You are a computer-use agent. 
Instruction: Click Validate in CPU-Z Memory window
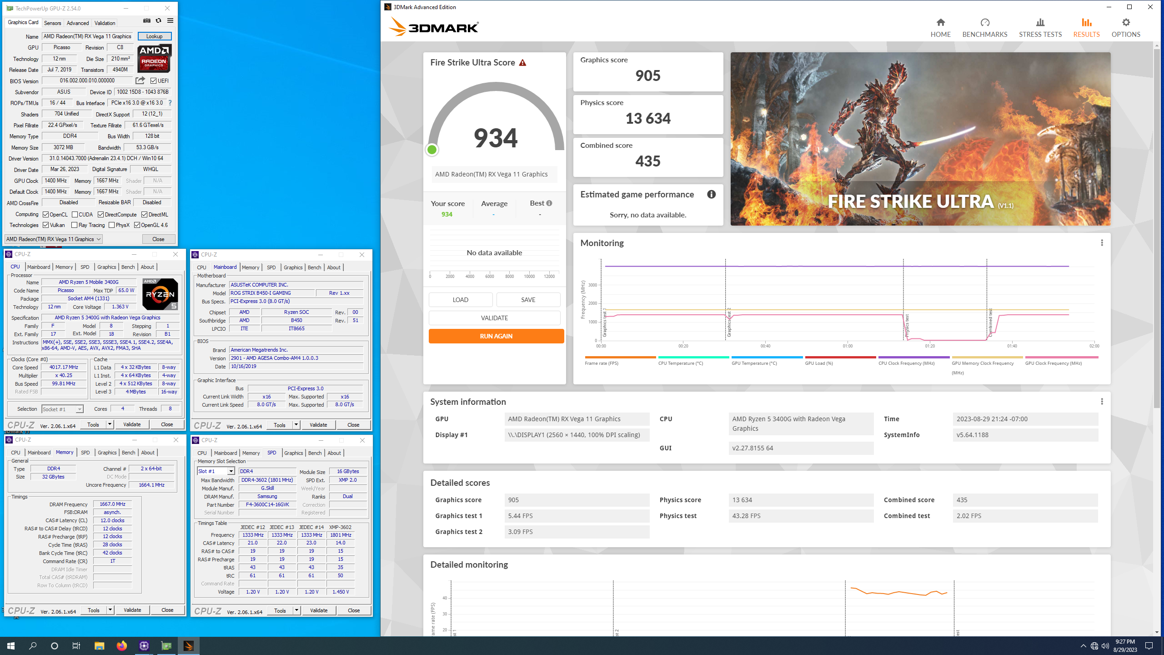point(132,610)
